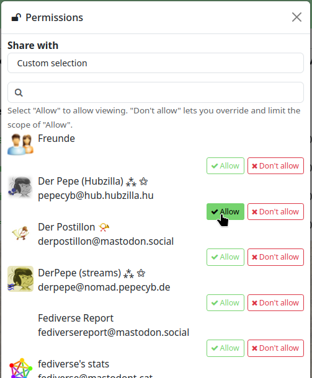This screenshot has width=312, height=378.
Task: Click Der Pepe (Hubzilla) avatar
Action: point(20,188)
